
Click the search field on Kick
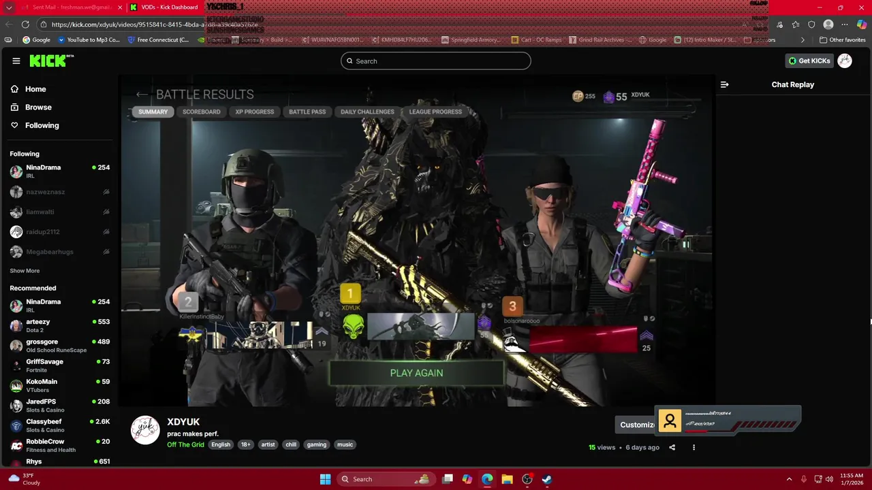[x=436, y=61]
